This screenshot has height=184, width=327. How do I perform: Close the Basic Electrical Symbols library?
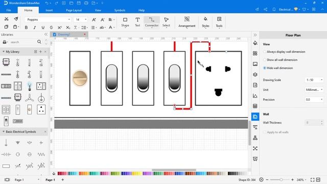pyautogui.click(x=45, y=132)
